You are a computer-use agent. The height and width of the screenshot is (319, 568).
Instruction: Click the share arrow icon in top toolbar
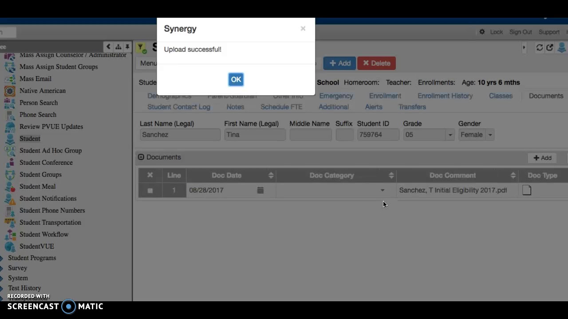coord(550,47)
